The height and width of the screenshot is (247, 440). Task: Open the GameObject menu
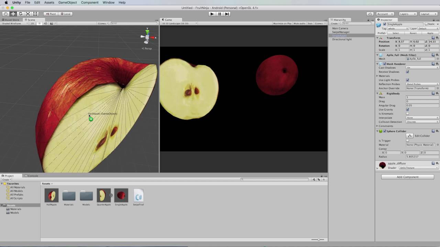click(x=67, y=2)
